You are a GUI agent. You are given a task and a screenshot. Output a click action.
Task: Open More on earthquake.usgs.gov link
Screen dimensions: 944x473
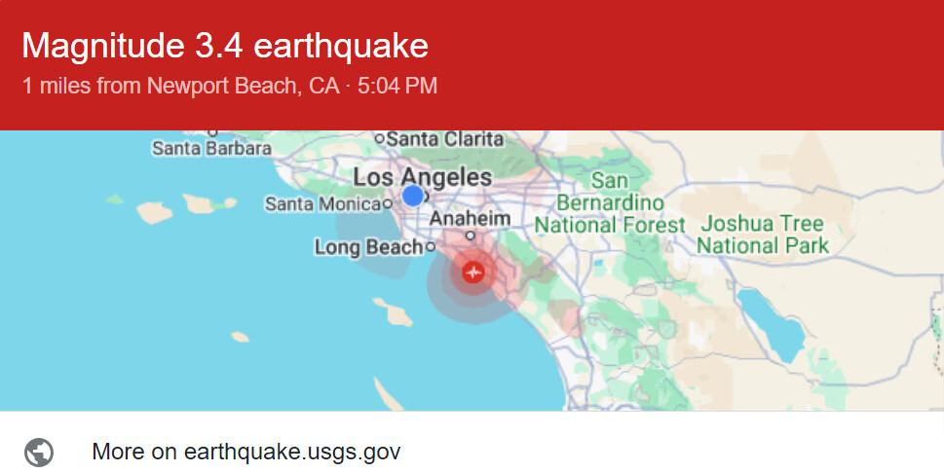click(x=245, y=452)
